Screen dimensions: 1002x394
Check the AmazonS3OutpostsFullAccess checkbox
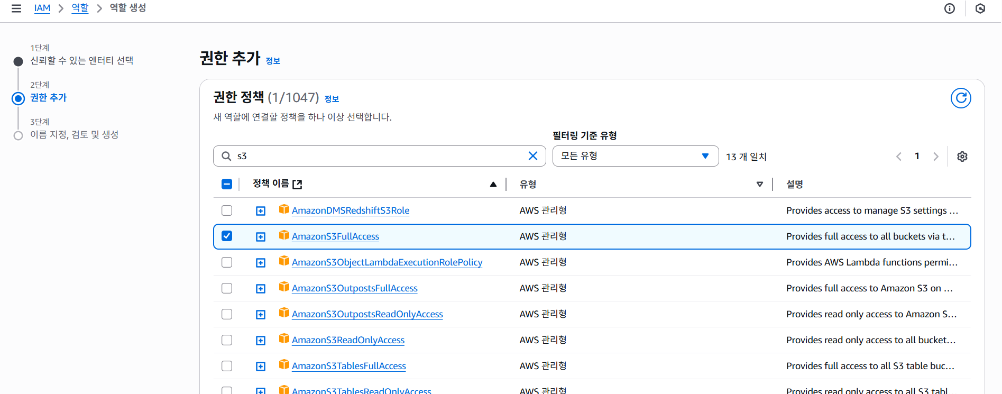click(227, 288)
